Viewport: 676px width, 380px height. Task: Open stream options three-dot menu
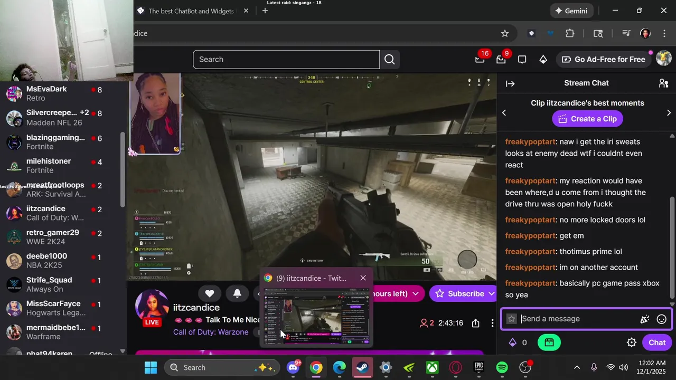492,323
